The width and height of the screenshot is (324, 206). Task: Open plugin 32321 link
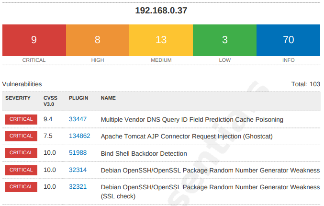[78, 186]
